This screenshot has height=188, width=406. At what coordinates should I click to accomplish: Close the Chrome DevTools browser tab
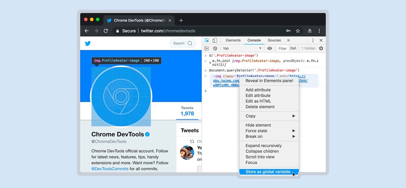[170, 20]
